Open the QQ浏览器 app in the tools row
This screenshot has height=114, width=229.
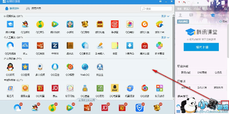(x=10, y=45)
